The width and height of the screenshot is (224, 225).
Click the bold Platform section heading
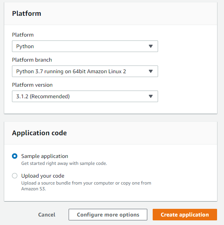click(27, 13)
